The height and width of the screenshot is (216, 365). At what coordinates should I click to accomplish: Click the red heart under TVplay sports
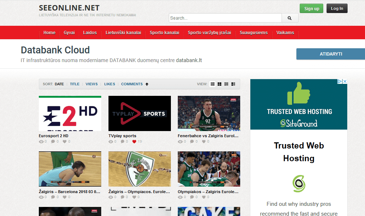tap(134, 142)
